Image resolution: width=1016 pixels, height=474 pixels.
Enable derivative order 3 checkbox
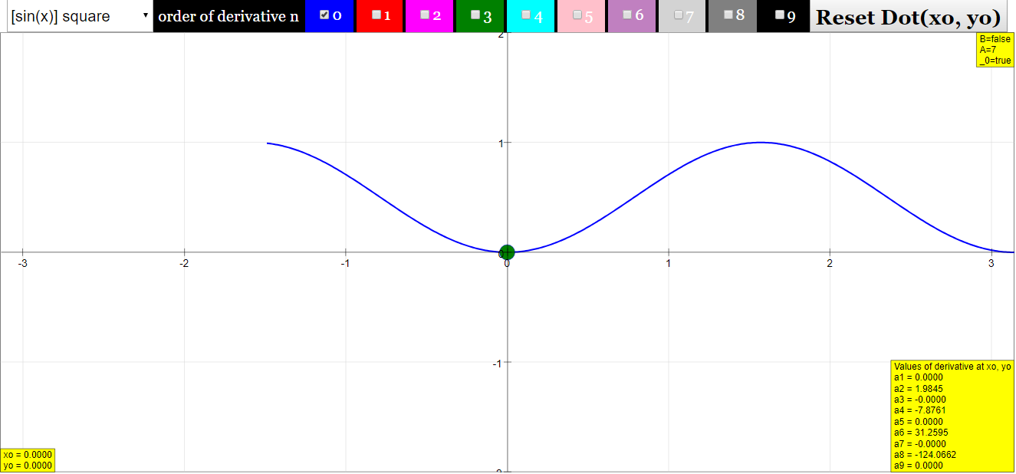[475, 15]
